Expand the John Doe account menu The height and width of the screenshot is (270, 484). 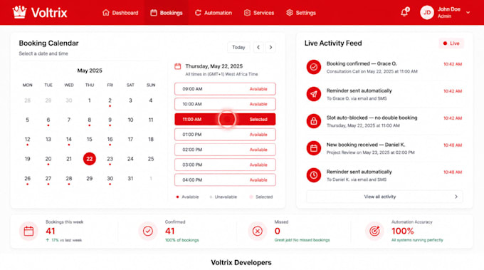point(468,13)
